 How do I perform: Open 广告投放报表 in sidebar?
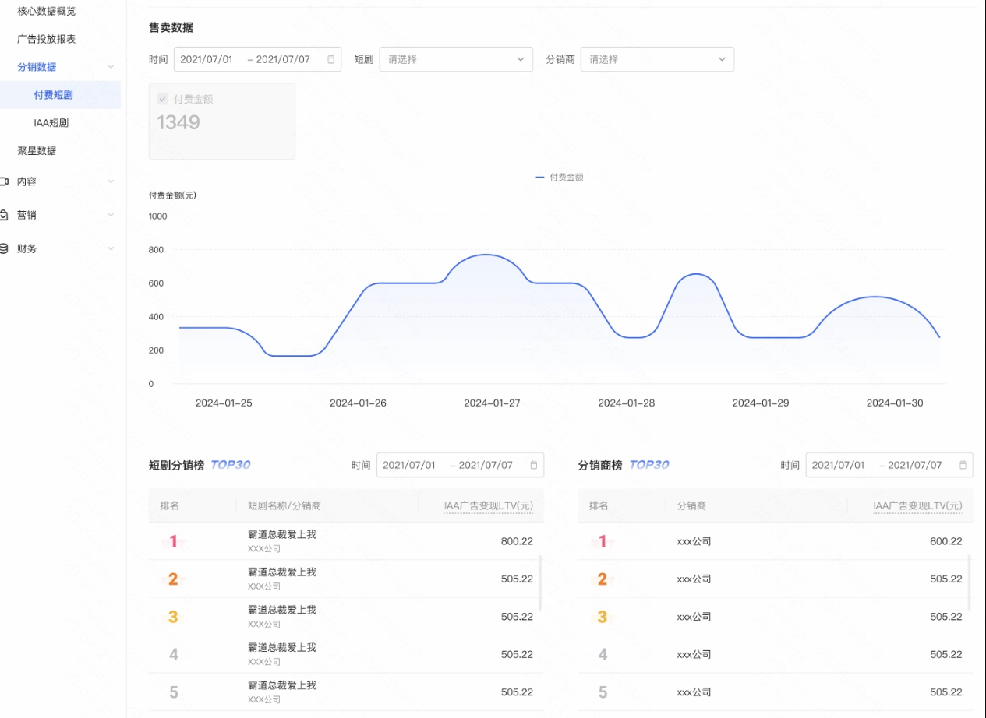tap(47, 39)
